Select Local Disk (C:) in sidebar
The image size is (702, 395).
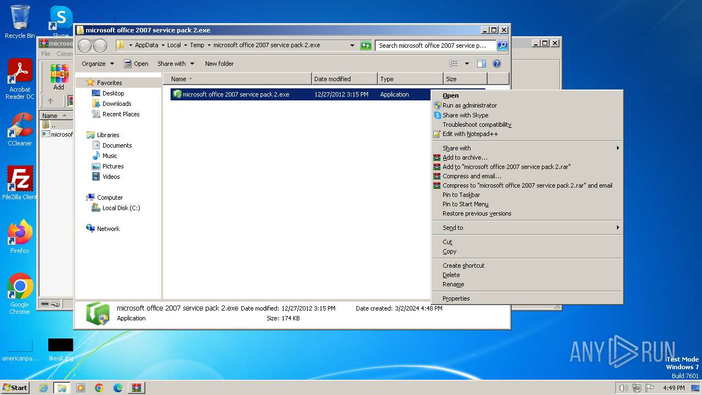click(x=121, y=208)
